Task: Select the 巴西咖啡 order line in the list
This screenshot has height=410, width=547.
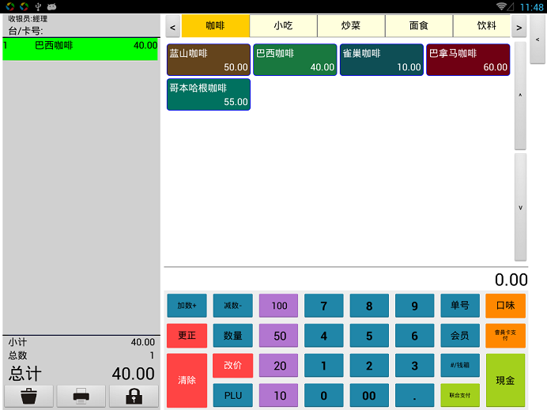Action: tap(81, 46)
